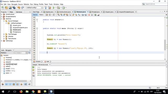Click the NetBeans taskbar icon
This screenshot has width=168, height=94.
[51, 92]
